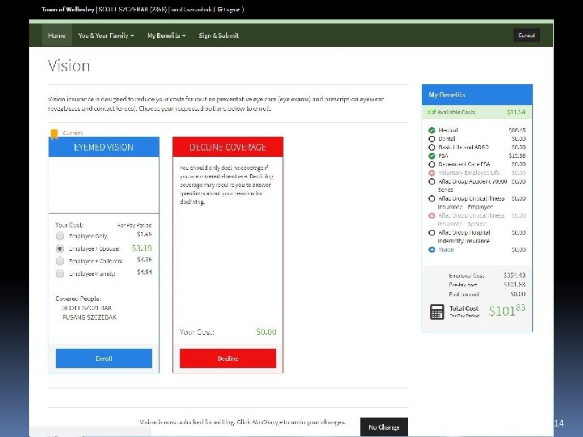The width and height of the screenshot is (583, 437).
Task: Select Employee + Spouse radio option
Action: (x=60, y=248)
